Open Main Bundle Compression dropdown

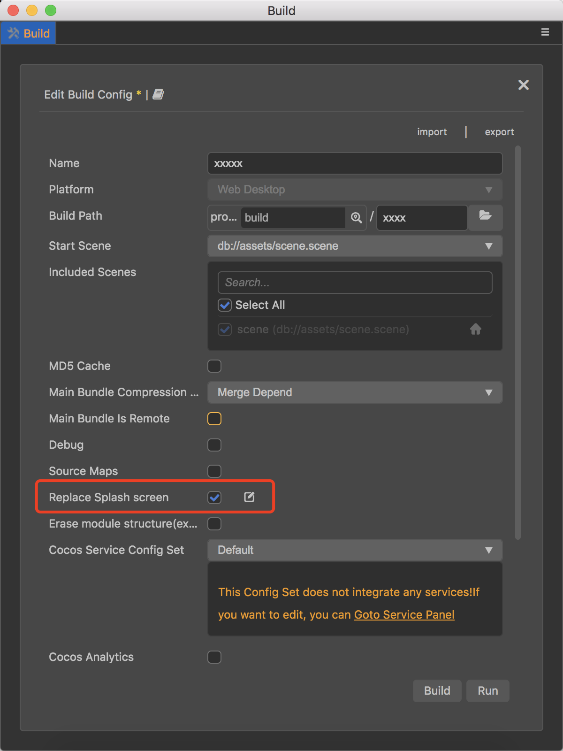point(355,392)
